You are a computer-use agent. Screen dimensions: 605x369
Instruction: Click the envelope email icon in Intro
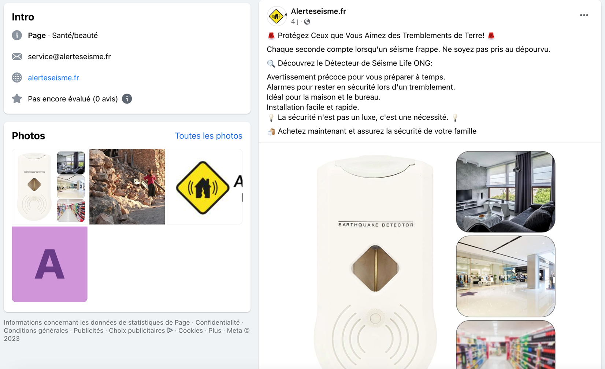click(17, 56)
